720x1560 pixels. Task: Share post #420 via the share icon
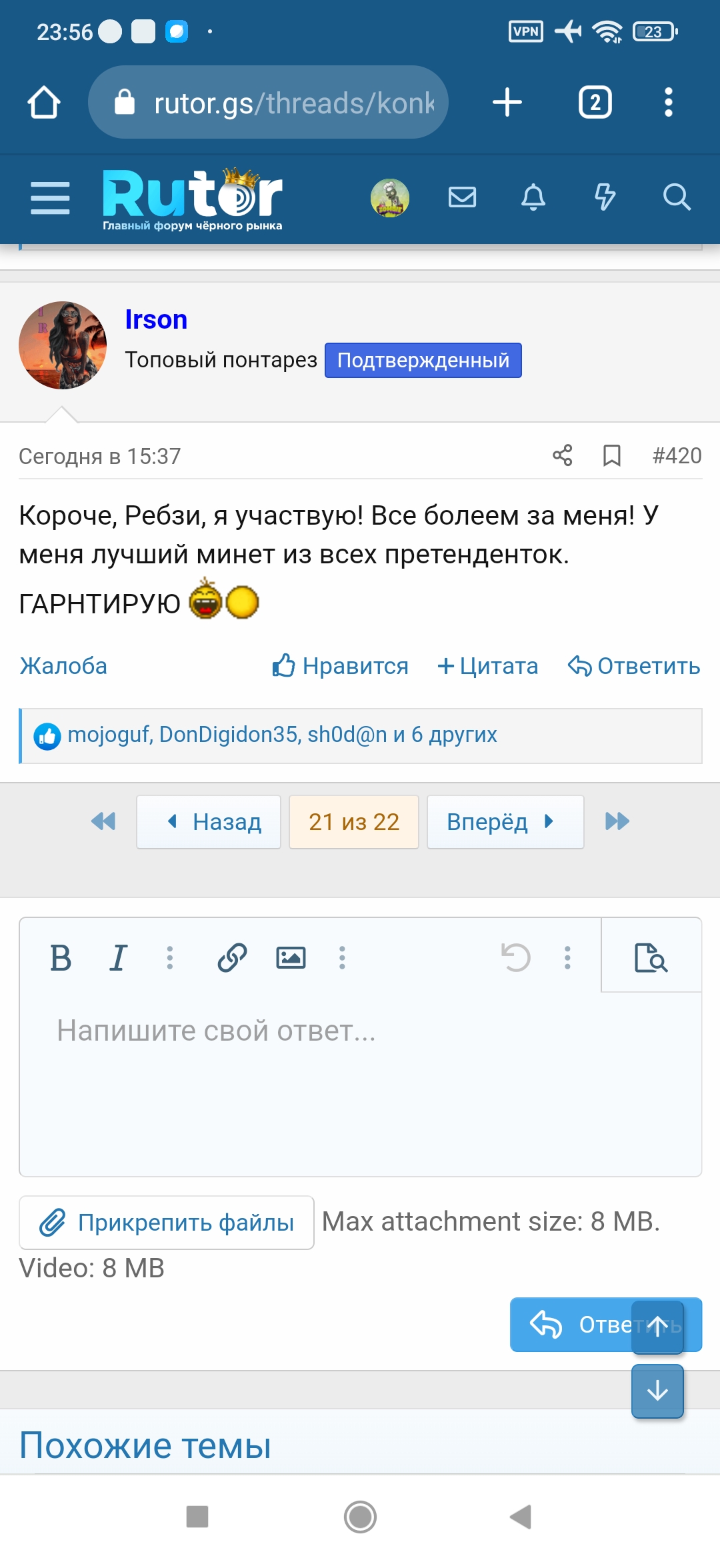tap(563, 456)
